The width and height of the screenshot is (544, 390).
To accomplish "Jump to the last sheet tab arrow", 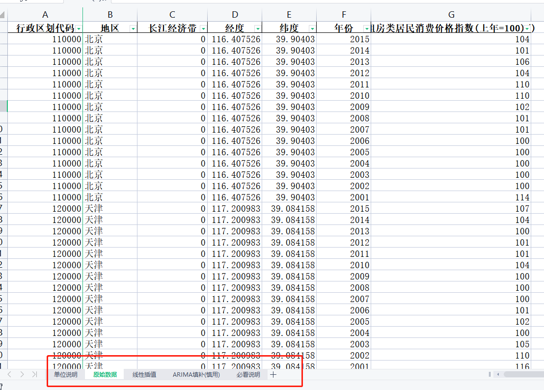I will coord(34,374).
